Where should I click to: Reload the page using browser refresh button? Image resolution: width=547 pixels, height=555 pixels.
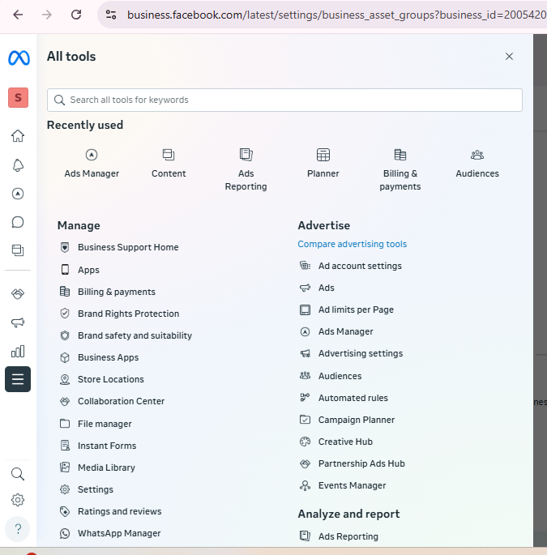click(76, 15)
